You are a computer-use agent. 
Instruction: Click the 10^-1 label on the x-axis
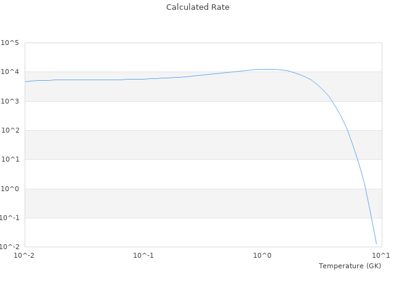pos(143,255)
